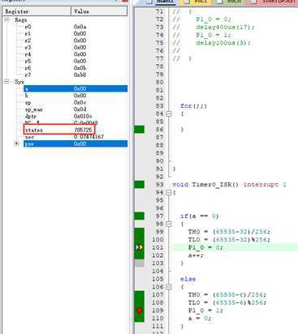Remove the red breakpoint at line 109
298x334 pixels.
(x=140, y=310)
